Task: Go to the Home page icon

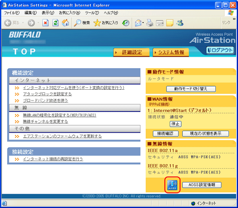Action: point(64,23)
